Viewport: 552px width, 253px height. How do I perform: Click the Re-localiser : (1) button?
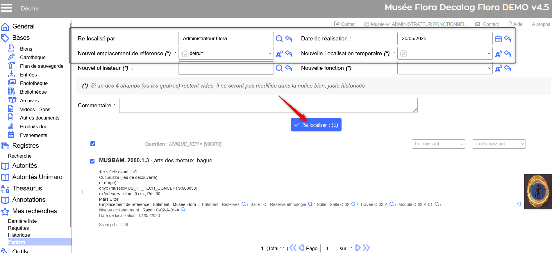[316, 125]
